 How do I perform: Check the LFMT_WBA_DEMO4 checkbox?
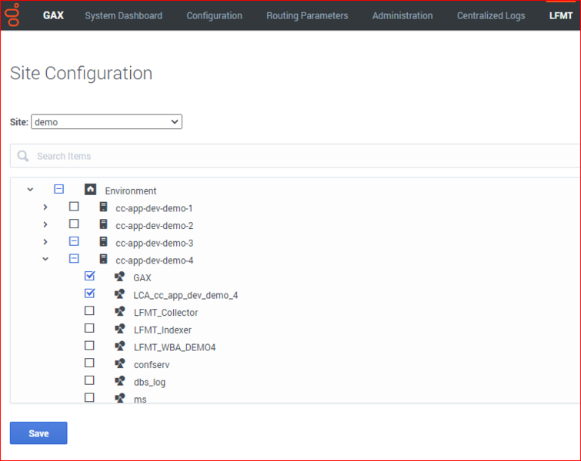[x=89, y=346]
